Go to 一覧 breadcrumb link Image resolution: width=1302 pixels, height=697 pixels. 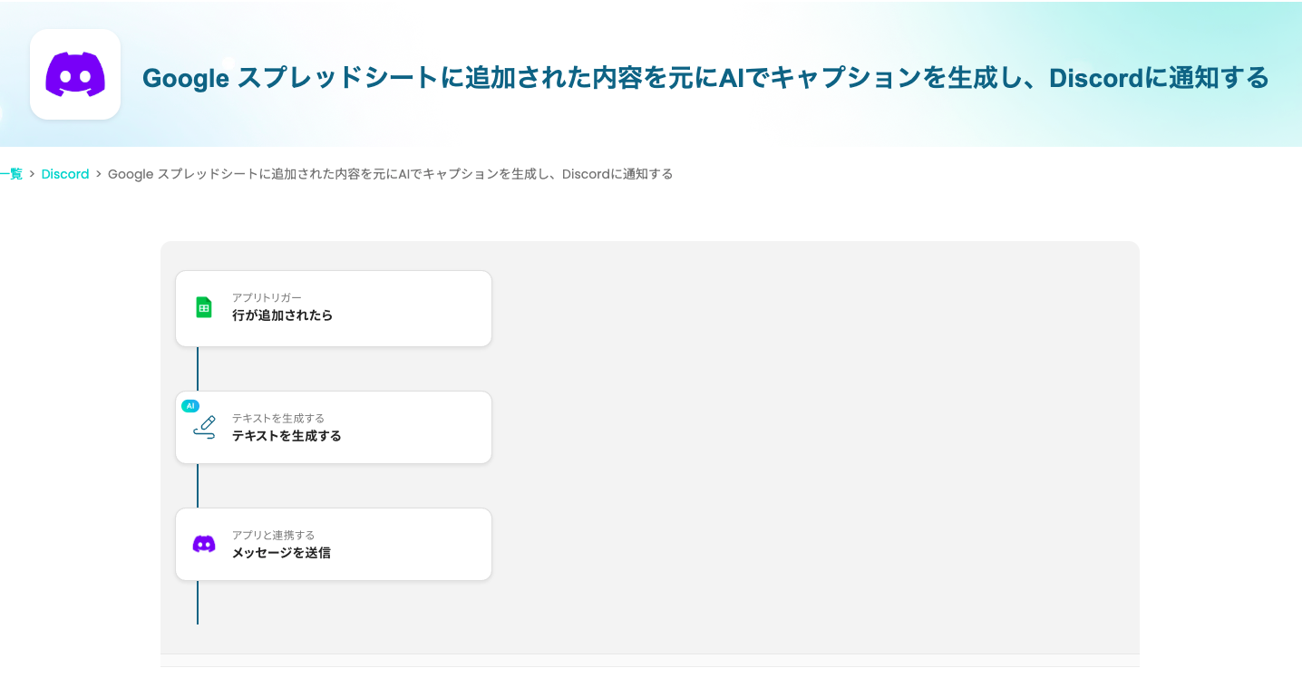pos(11,174)
